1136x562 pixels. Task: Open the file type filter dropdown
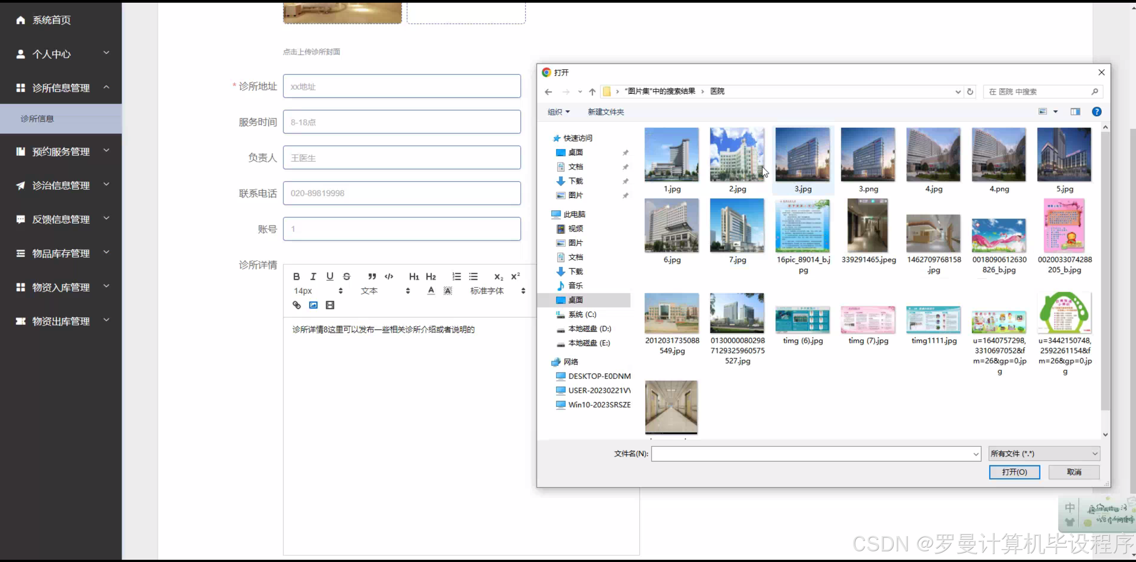(1044, 454)
